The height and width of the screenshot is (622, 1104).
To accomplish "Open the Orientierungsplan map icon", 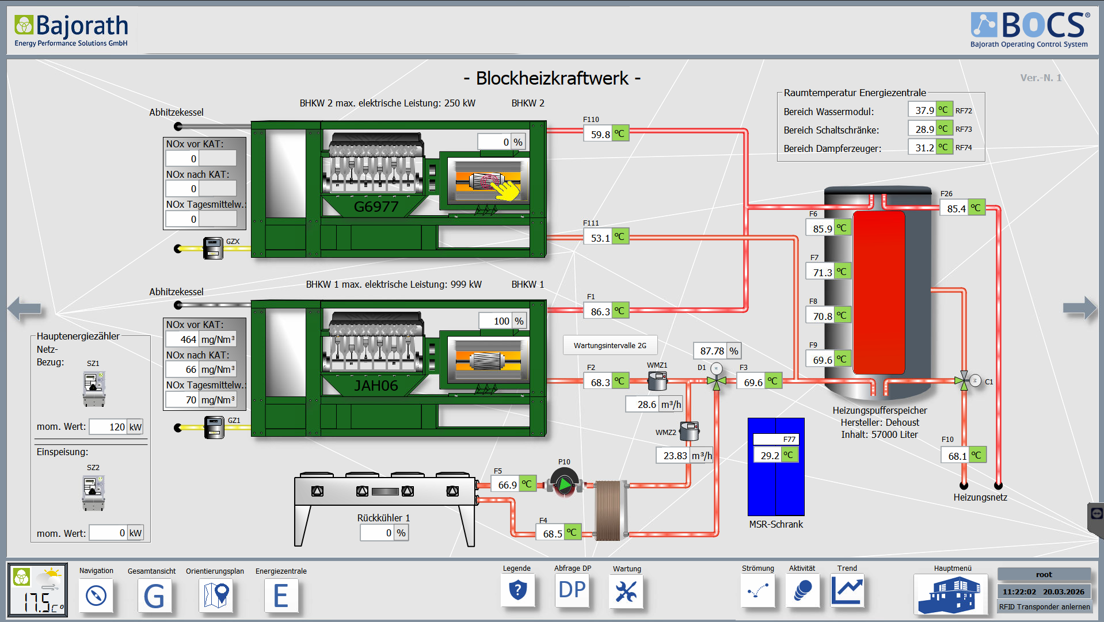I will [216, 595].
